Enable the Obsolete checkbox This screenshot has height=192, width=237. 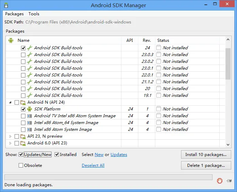pyautogui.click(x=21, y=165)
